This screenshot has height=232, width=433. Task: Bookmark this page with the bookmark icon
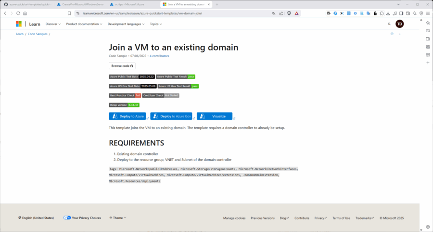(x=69, y=13)
